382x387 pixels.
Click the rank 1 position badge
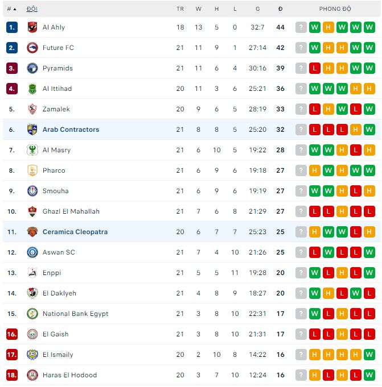coord(12,27)
